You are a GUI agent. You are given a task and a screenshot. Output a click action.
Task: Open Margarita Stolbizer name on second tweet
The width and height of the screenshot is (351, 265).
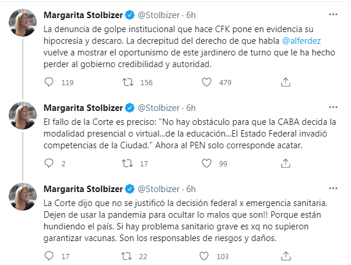(83, 108)
